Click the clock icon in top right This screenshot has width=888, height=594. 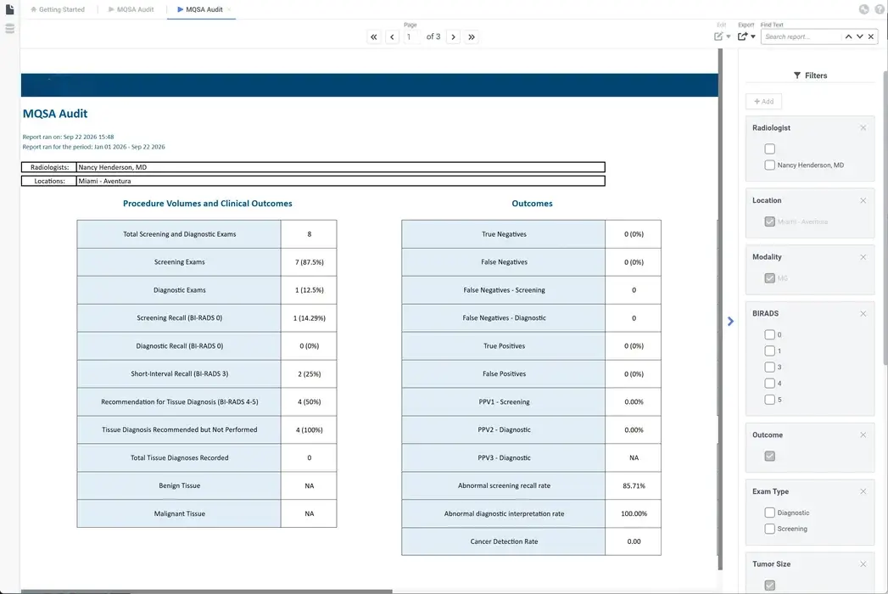coord(863,9)
